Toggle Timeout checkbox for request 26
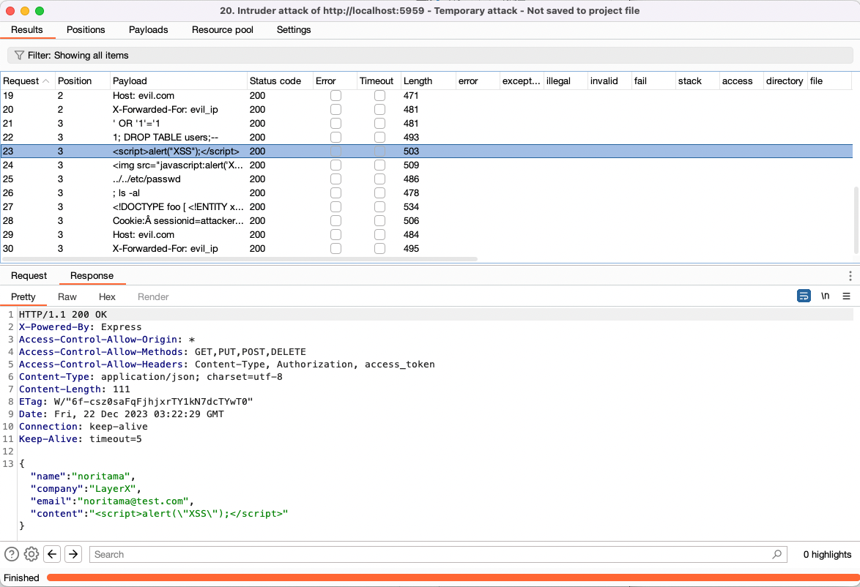 379,193
